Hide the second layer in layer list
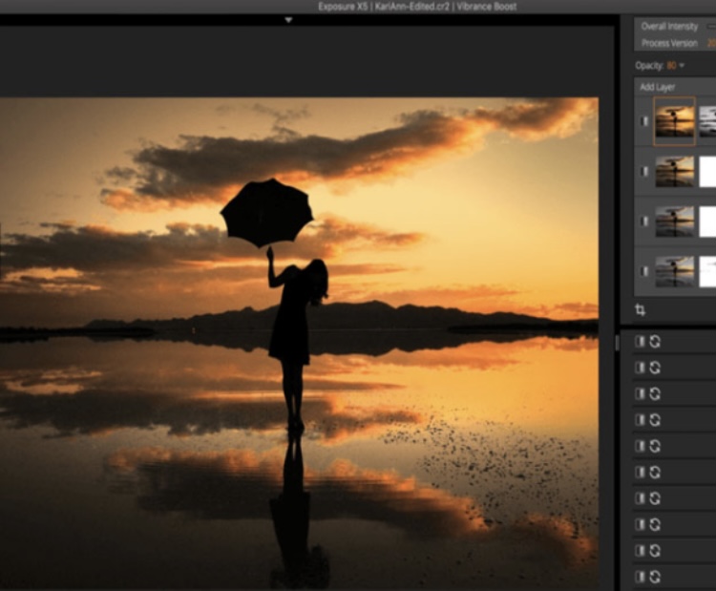Image resolution: width=716 pixels, height=591 pixels. 643,172
